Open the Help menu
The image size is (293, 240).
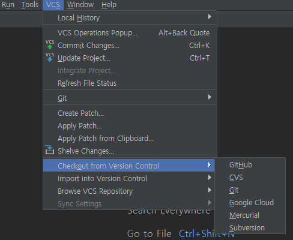pos(109,5)
